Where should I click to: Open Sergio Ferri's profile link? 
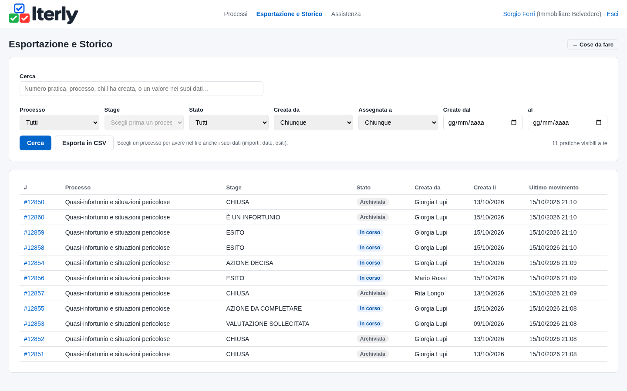(x=519, y=14)
